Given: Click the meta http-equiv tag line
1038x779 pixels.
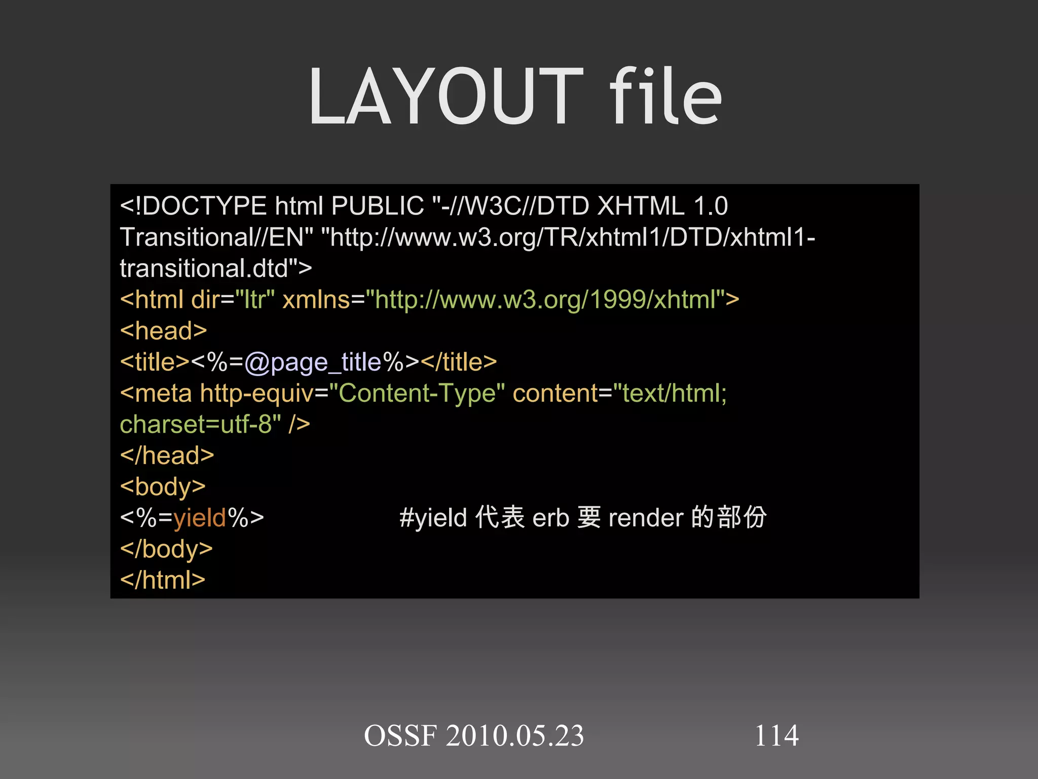Looking at the screenshot, I should [x=423, y=394].
